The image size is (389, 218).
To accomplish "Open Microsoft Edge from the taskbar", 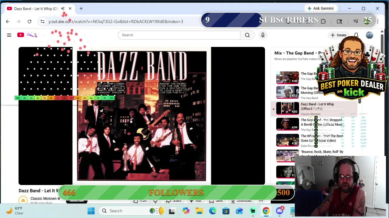I will 213,211.
